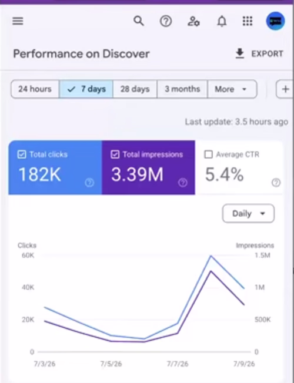Click the 7/5/26 axis date label
The width and height of the screenshot is (294, 383).
111,364
